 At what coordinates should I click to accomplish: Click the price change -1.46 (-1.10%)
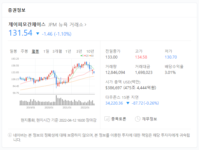(57, 34)
